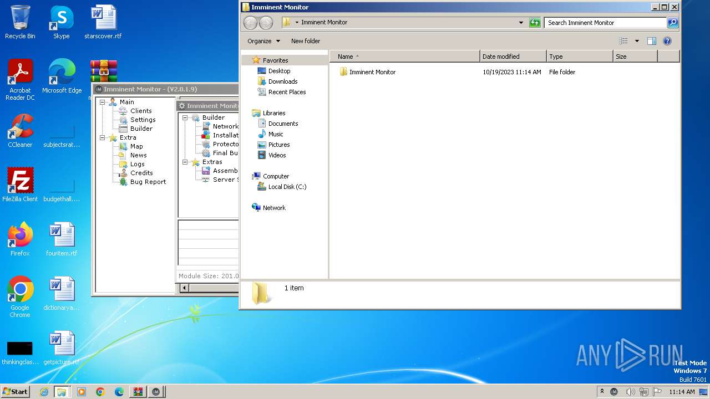Select Google Chrome desktop icon
Image resolution: width=710 pixels, height=399 pixels.
[20, 297]
